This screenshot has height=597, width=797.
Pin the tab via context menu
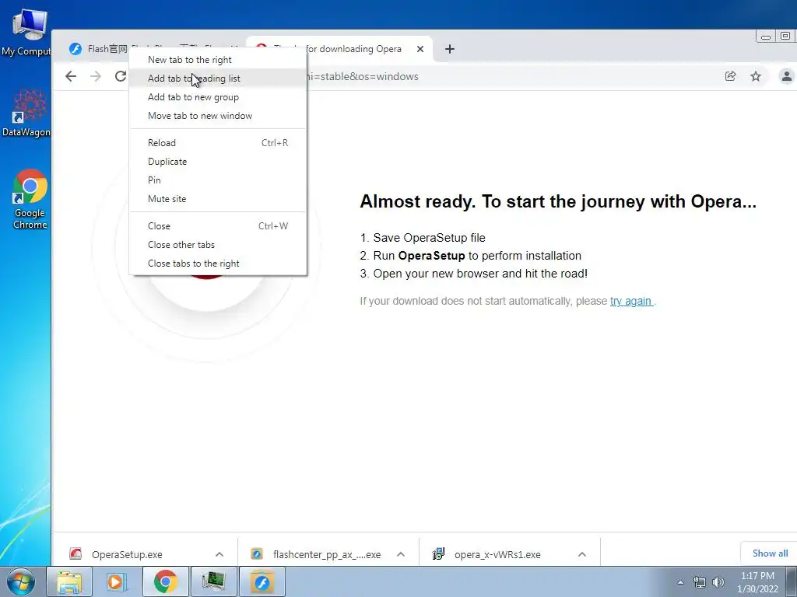218,180
